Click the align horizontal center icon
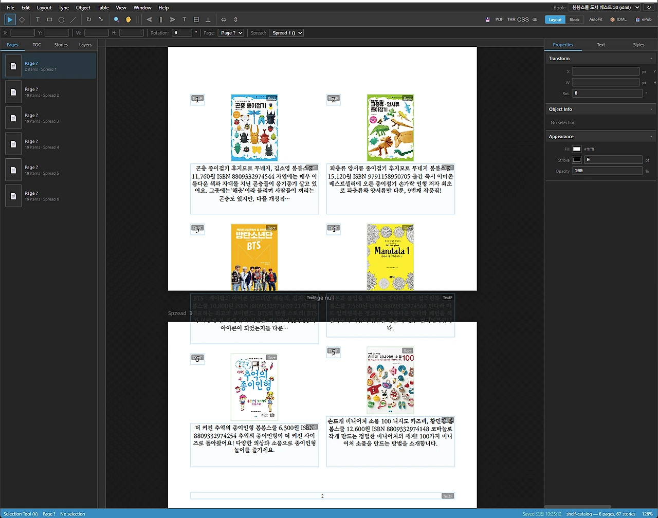 tap(161, 20)
